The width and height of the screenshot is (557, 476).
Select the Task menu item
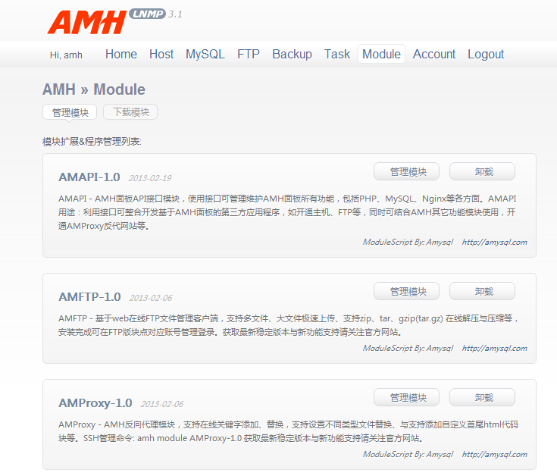coord(337,55)
